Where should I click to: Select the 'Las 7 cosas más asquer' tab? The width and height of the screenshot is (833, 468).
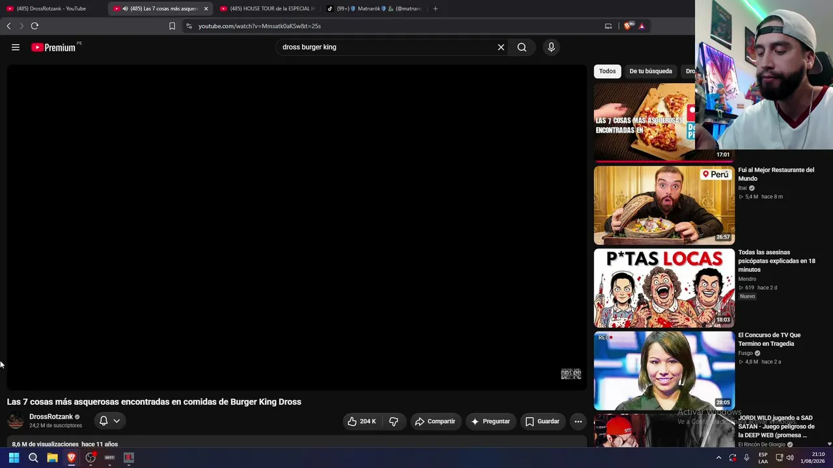click(159, 8)
